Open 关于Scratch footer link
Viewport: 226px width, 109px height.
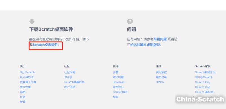click(x=27, y=72)
